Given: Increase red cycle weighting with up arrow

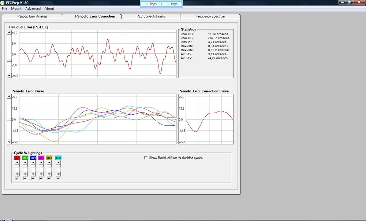Looking at the screenshot, I should 17,162.
